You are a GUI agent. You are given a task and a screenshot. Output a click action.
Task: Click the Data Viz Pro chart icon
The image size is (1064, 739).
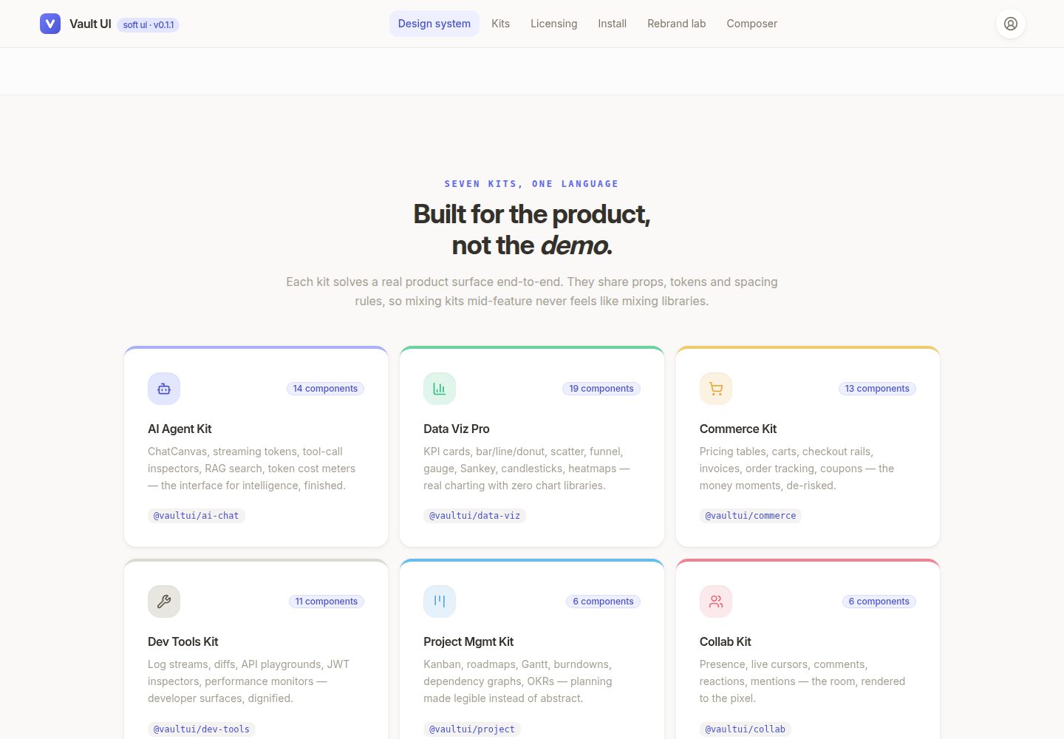coord(440,389)
